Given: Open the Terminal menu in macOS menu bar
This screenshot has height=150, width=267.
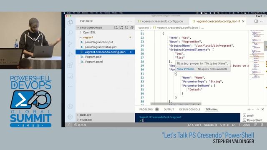Looking at the screenshot, I should [x=107, y=13].
